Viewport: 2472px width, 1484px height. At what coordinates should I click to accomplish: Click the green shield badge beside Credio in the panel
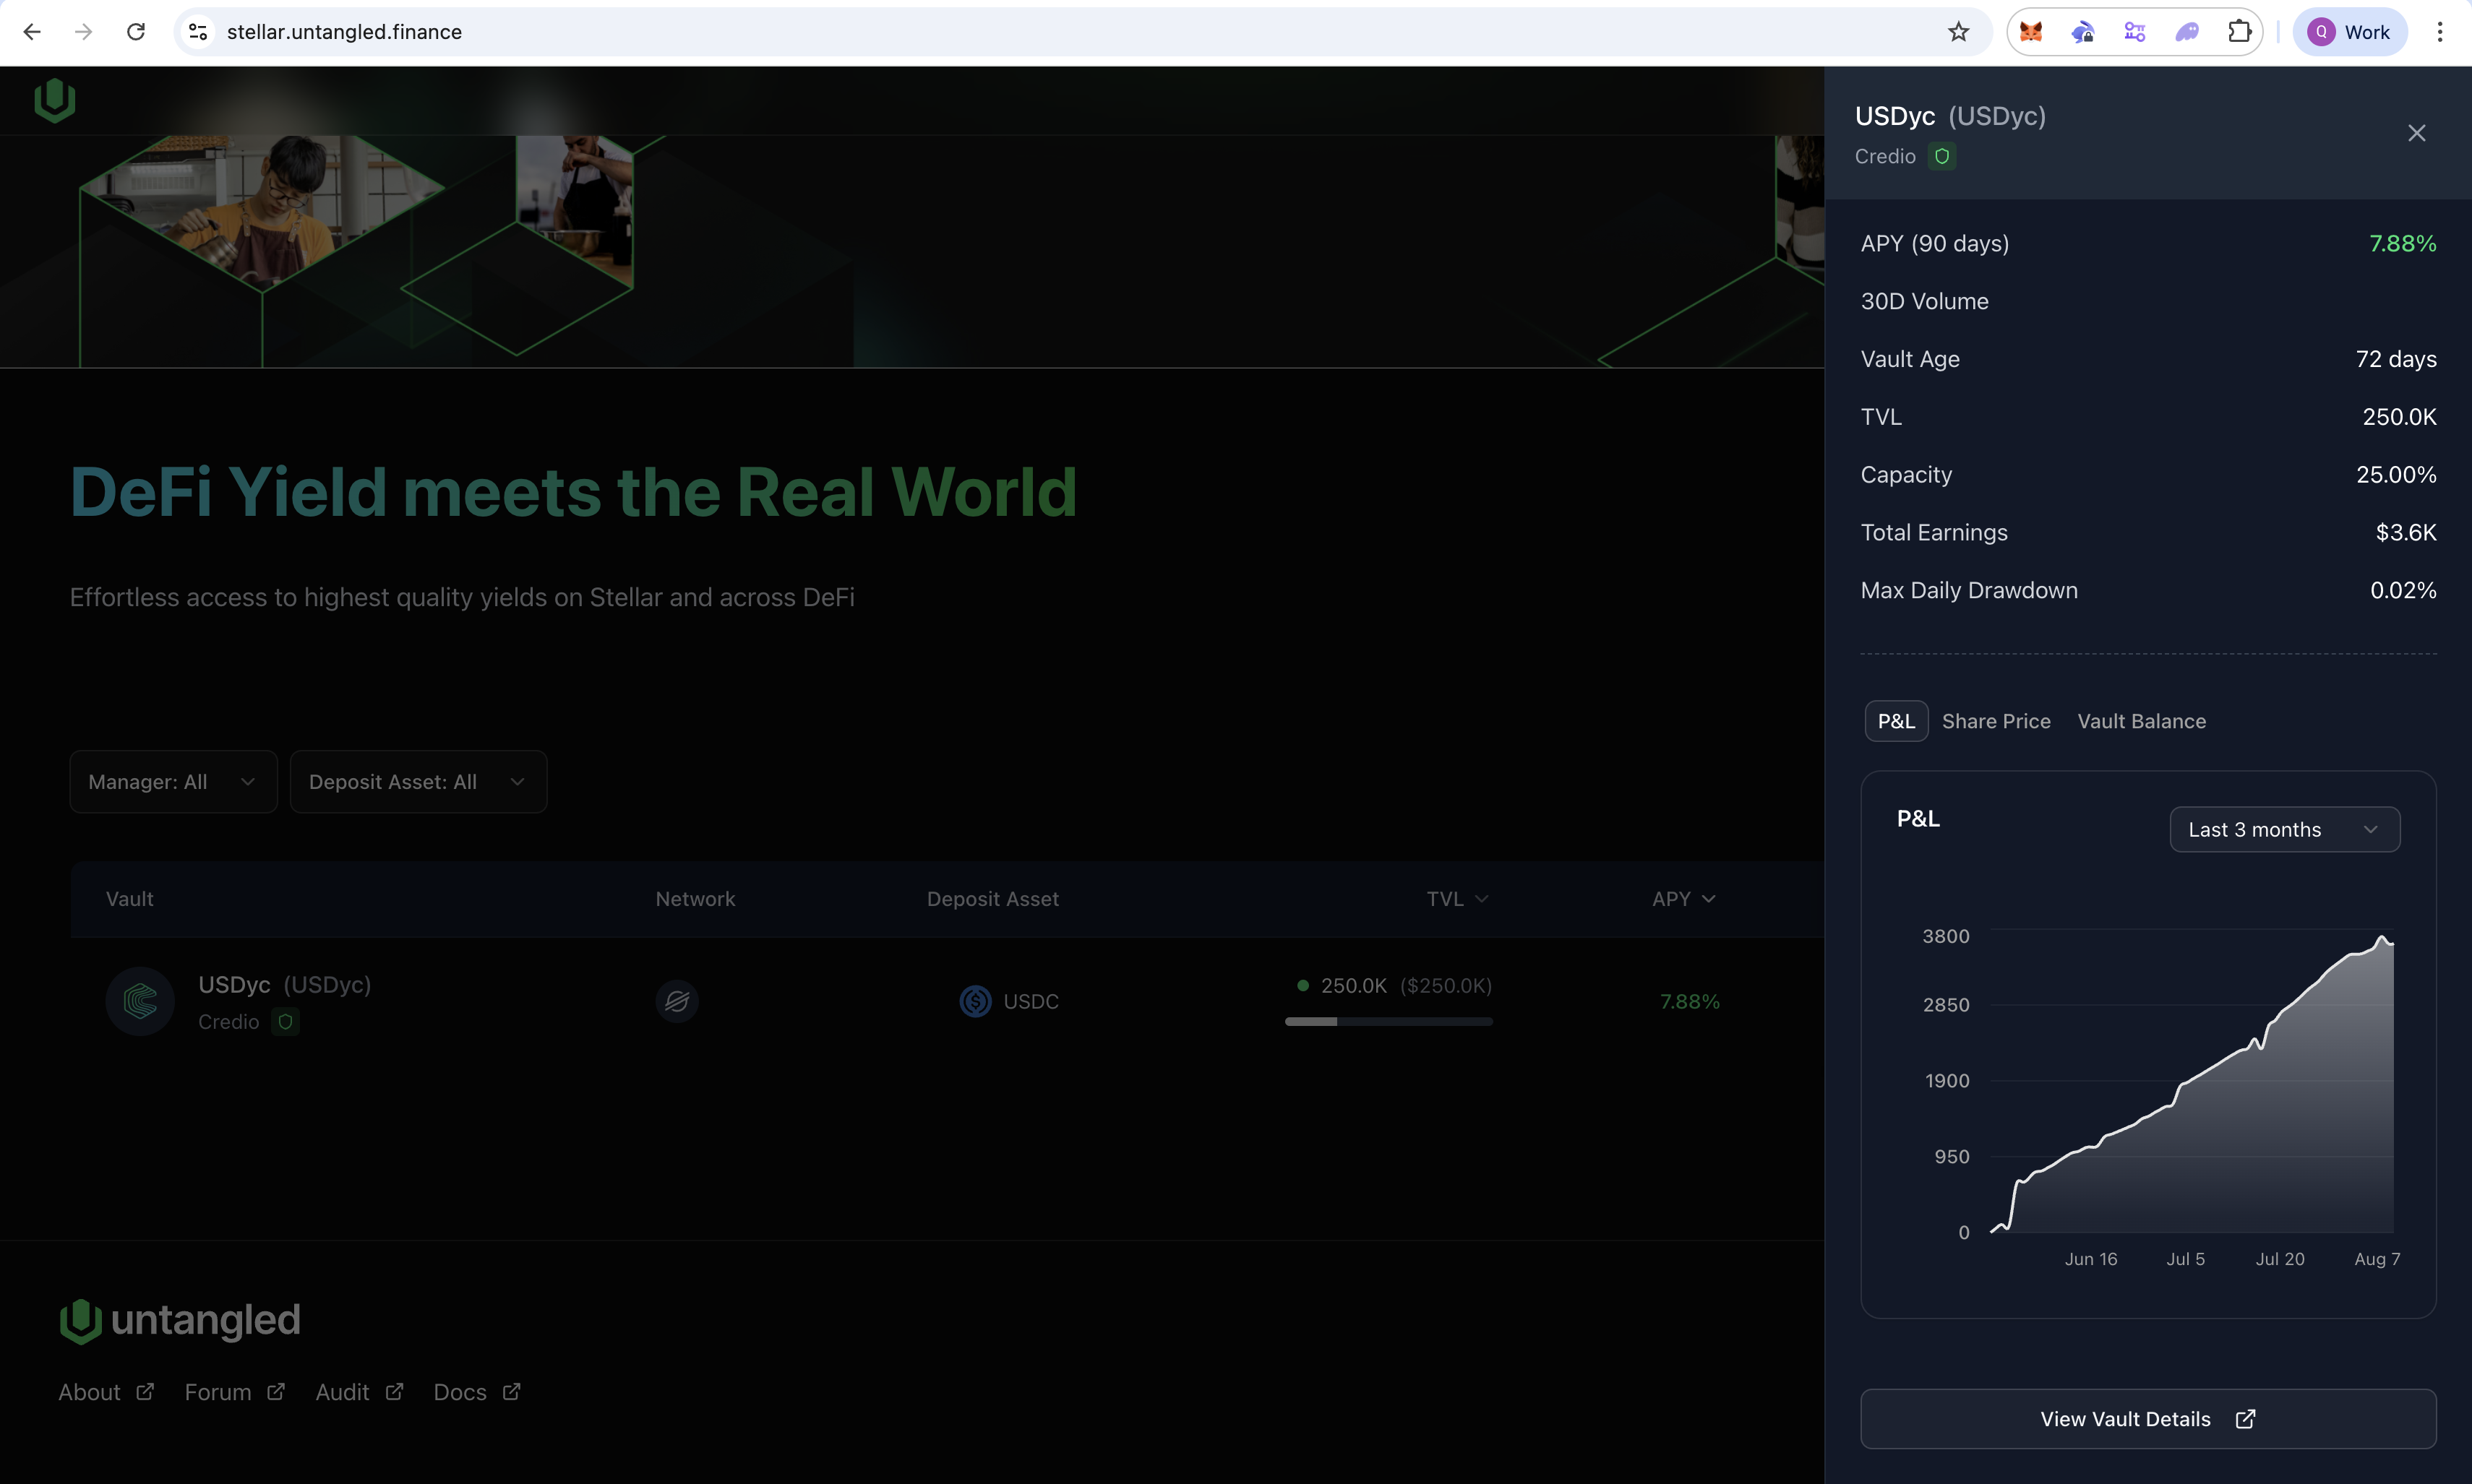1941,156
